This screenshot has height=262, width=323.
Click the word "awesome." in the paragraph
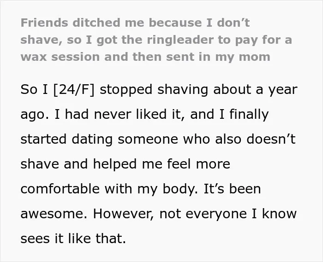click(x=54, y=214)
